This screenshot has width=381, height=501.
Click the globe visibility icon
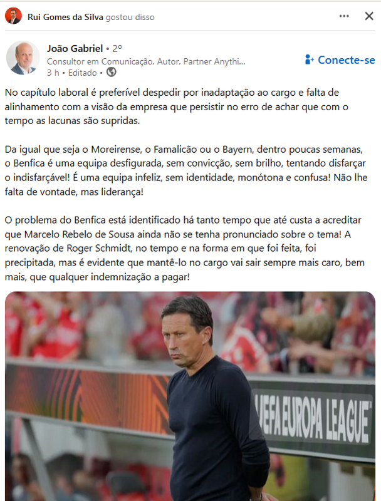point(112,72)
